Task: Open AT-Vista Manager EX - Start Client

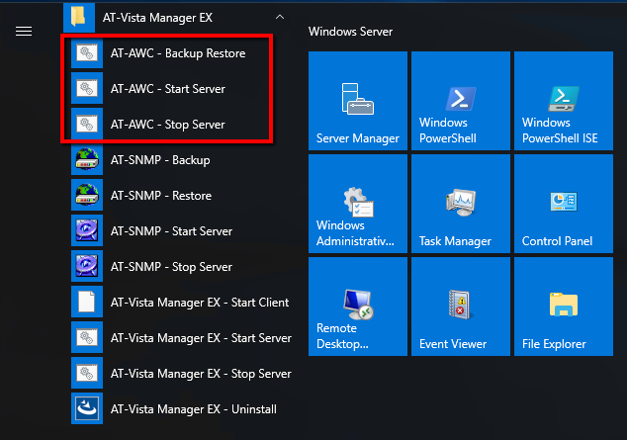Action: (200, 303)
